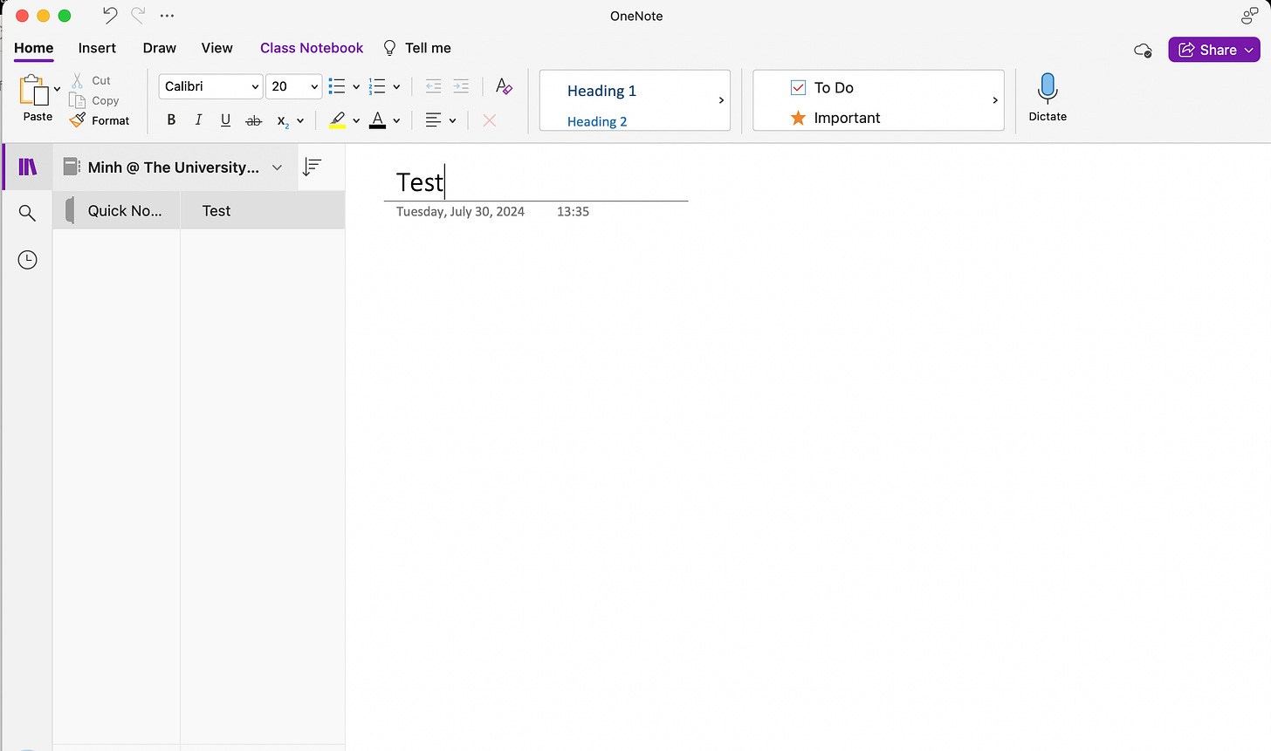Expand the heading styles gallery arrow

pyautogui.click(x=721, y=100)
